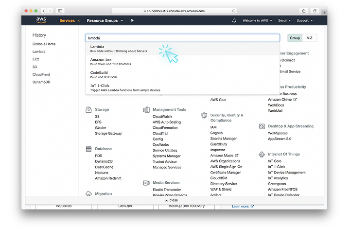Open the Seoul region dropdown
The image size is (350, 227).
(284, 20)
